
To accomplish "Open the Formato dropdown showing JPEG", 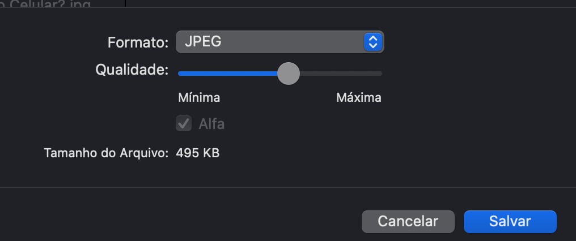I will tap(272, 41).
